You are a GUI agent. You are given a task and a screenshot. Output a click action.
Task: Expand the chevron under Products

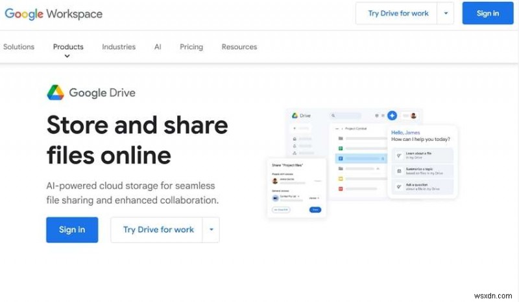(67, 56)
